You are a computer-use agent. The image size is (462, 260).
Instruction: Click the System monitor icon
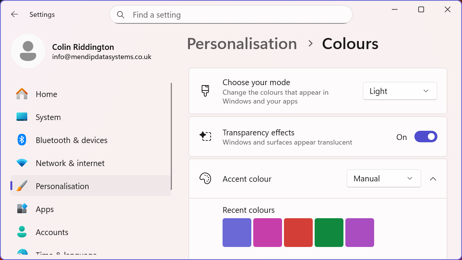(x=22, y=117)
